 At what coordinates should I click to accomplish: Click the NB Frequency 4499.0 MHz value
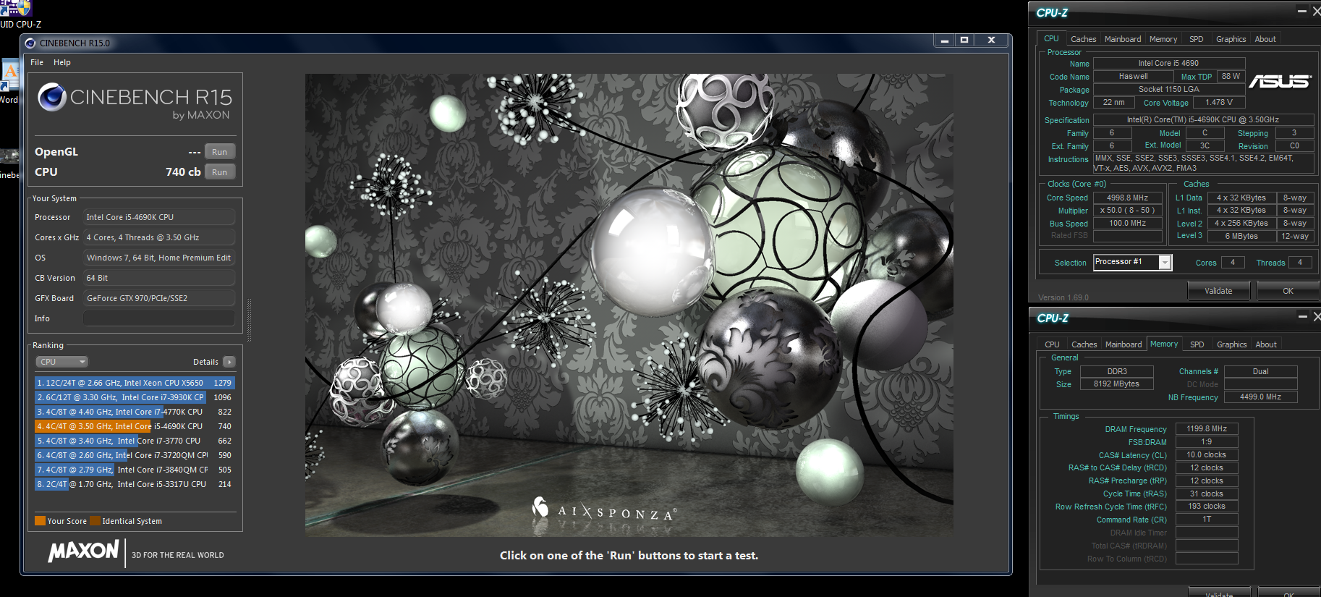pyautogui.click(x=1260, y=397)
